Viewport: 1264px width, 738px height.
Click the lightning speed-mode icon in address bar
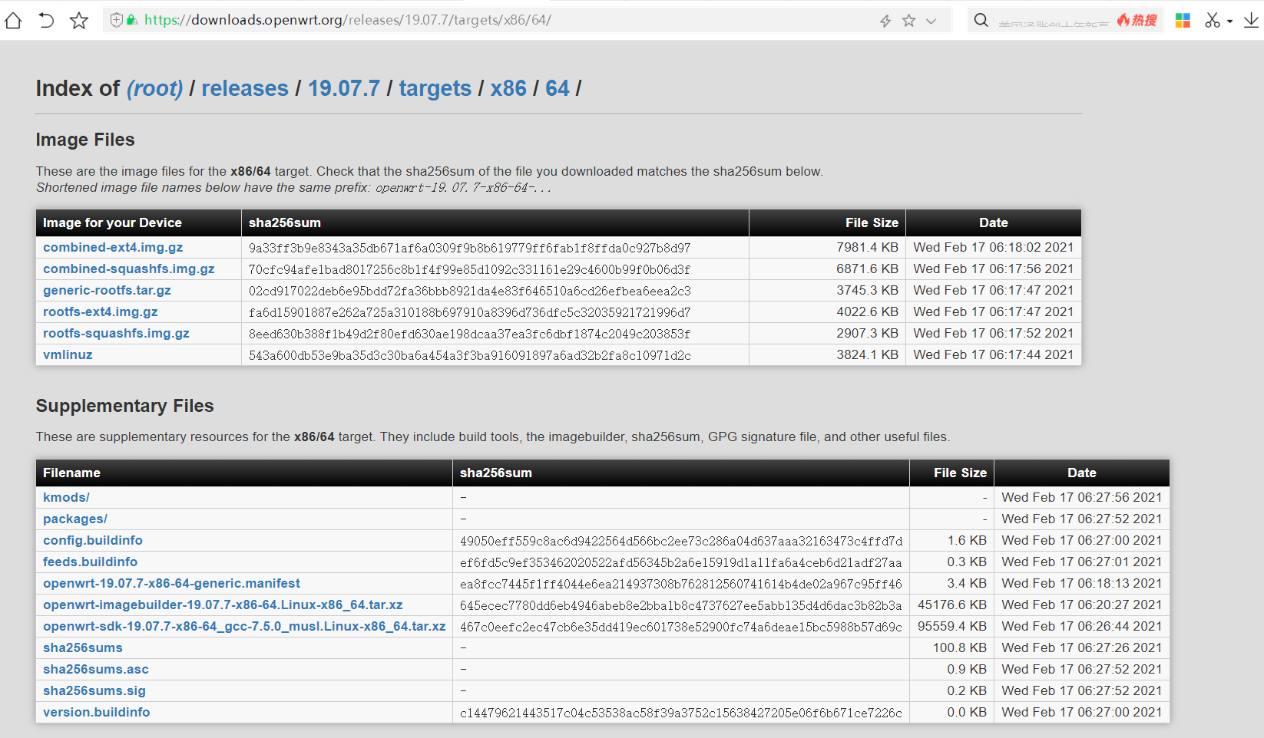(x=885, y=21)
